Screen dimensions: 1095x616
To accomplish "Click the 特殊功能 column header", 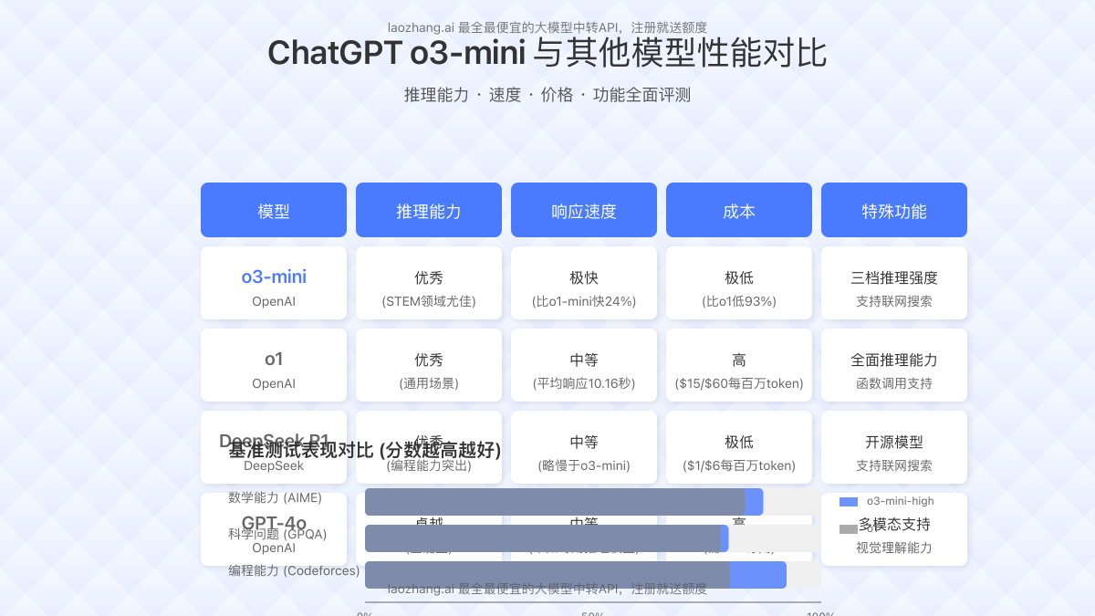I will (894, 210).
